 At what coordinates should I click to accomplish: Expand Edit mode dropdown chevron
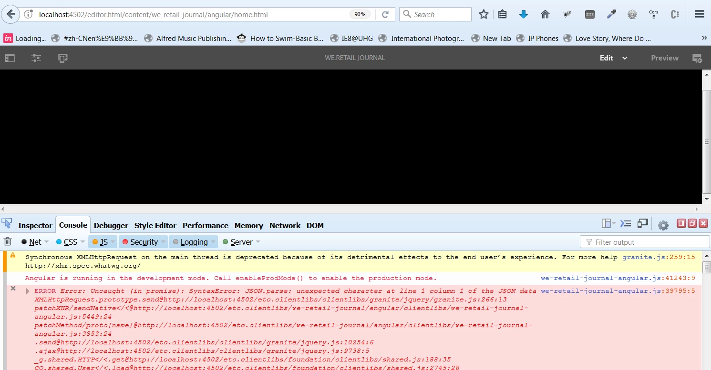click(625, 58)
